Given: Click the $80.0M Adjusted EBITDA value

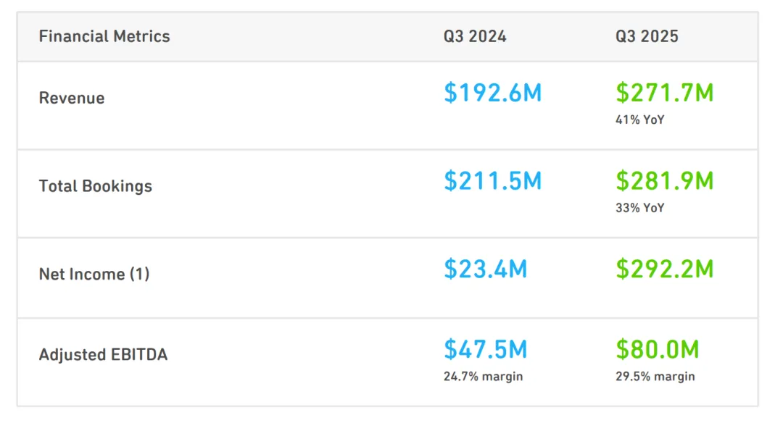Looking at the screenshot, I should click(x=657, y=349).
